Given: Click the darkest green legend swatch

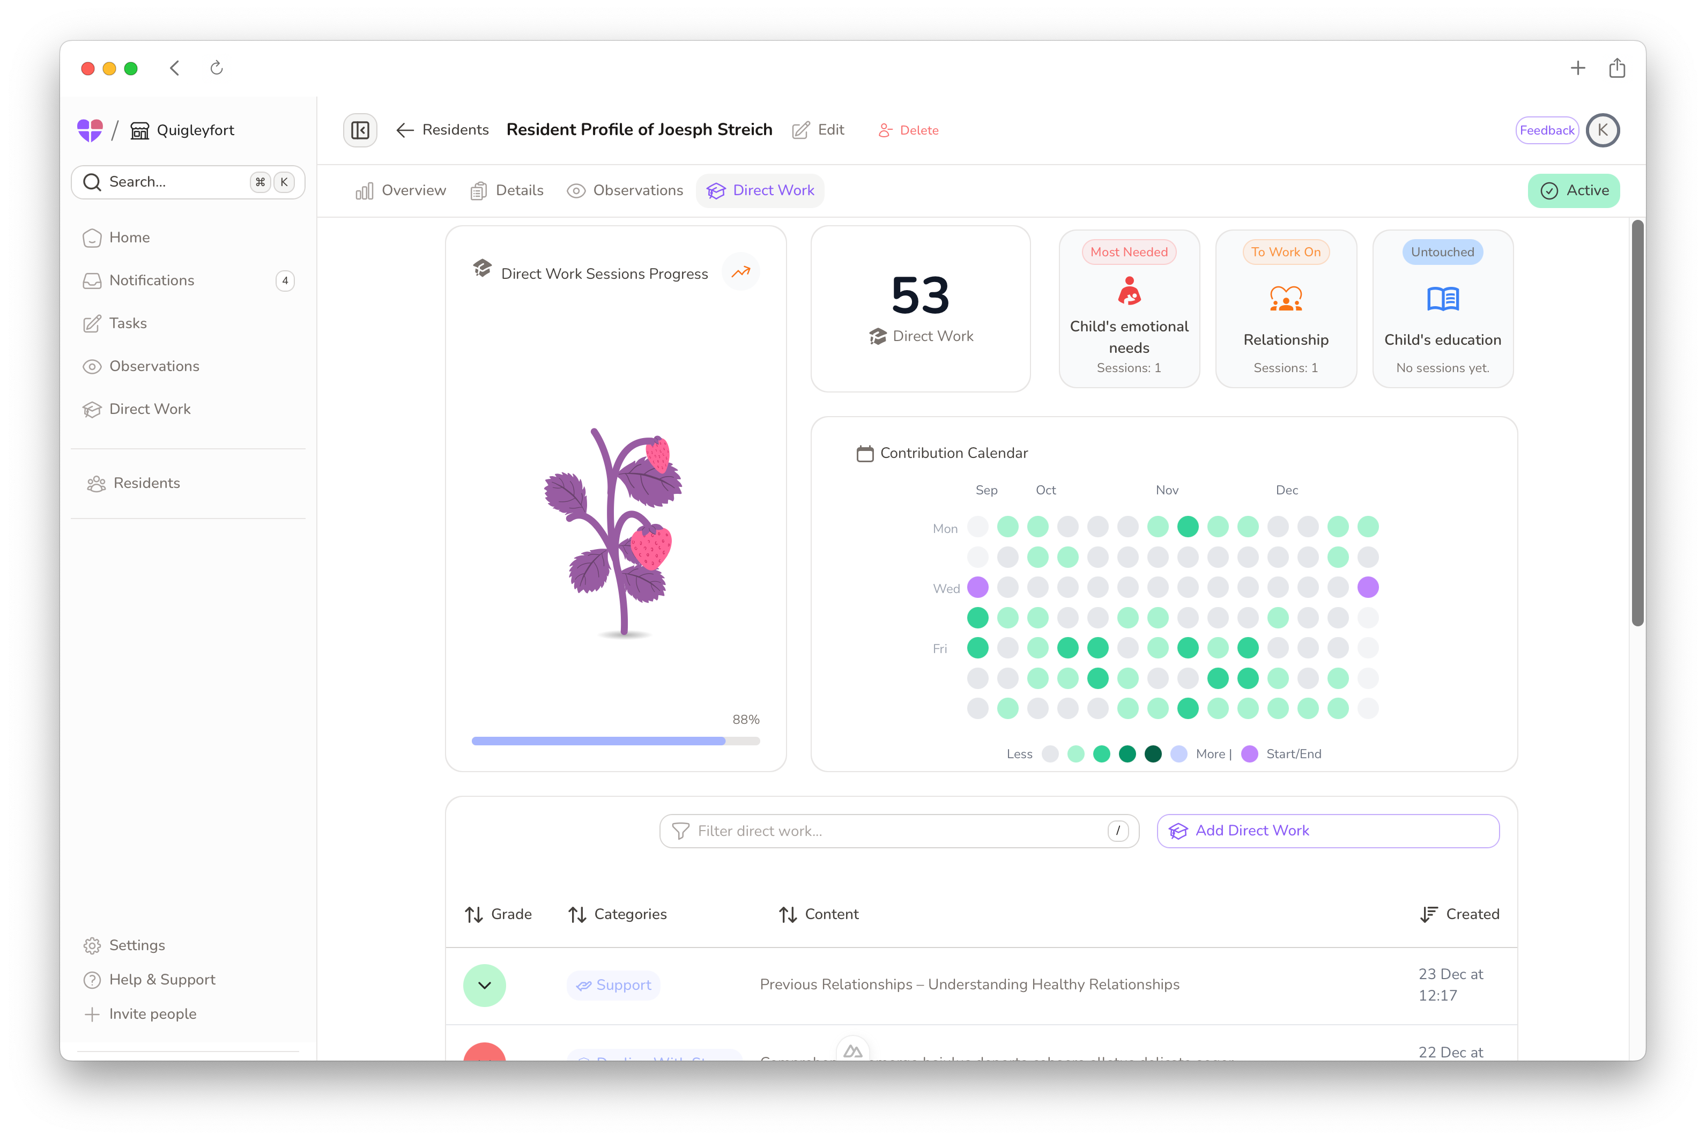Looking at the screenshot, I should (x=1153, y=754).
